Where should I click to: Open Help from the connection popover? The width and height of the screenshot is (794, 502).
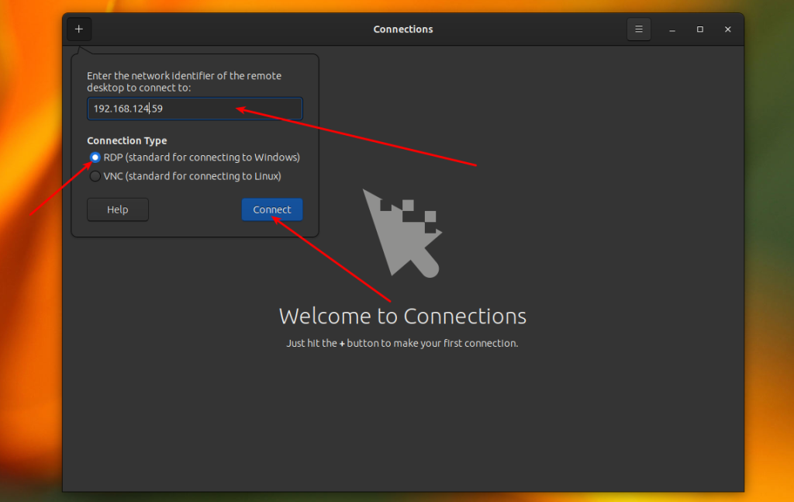(118, 209)
